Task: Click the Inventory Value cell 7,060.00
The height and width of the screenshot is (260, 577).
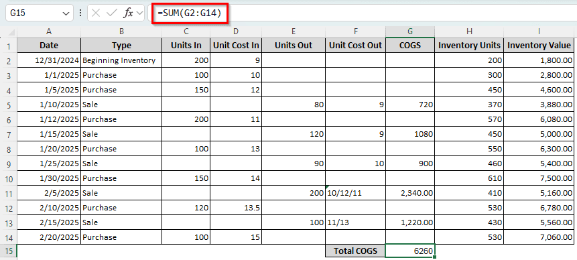Action: tap(539, 237)
